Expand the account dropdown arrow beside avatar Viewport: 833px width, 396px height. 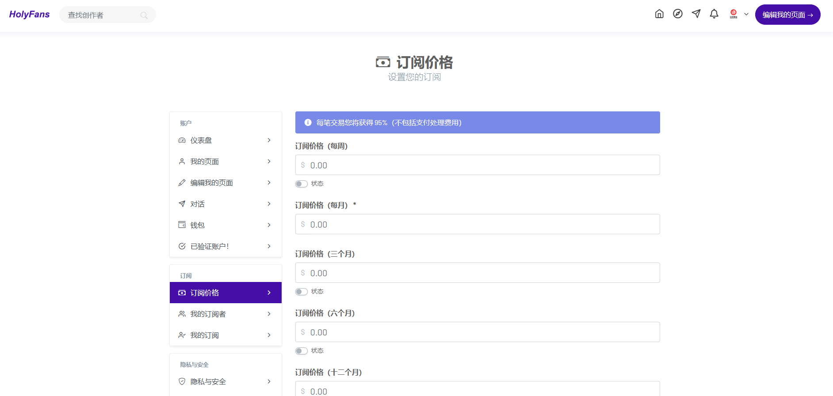[746, 14]
